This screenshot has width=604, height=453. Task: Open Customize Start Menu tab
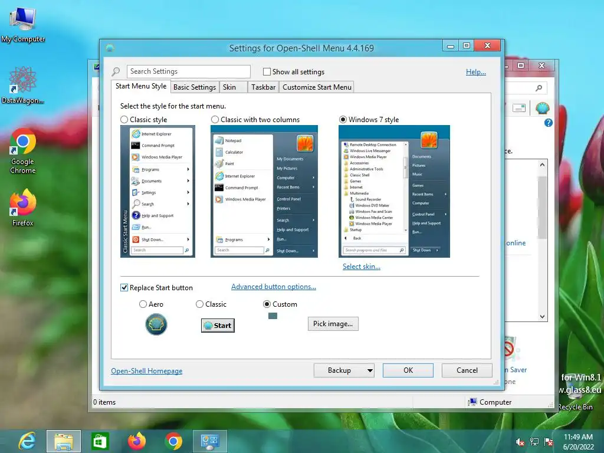click(317, 87)
